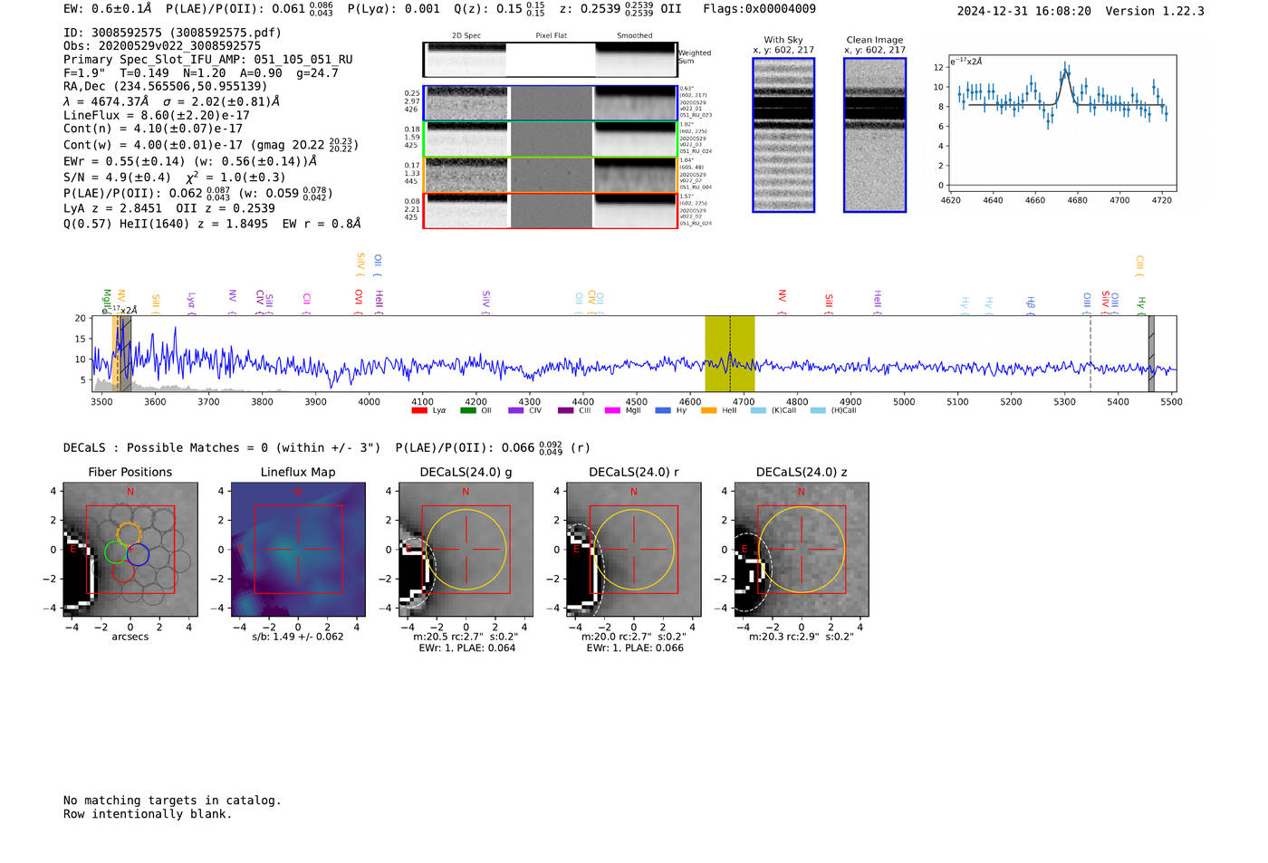Open the DECaLS g band image
Viewport: 1268px width, 863px height.
click(x=466, y=551)
